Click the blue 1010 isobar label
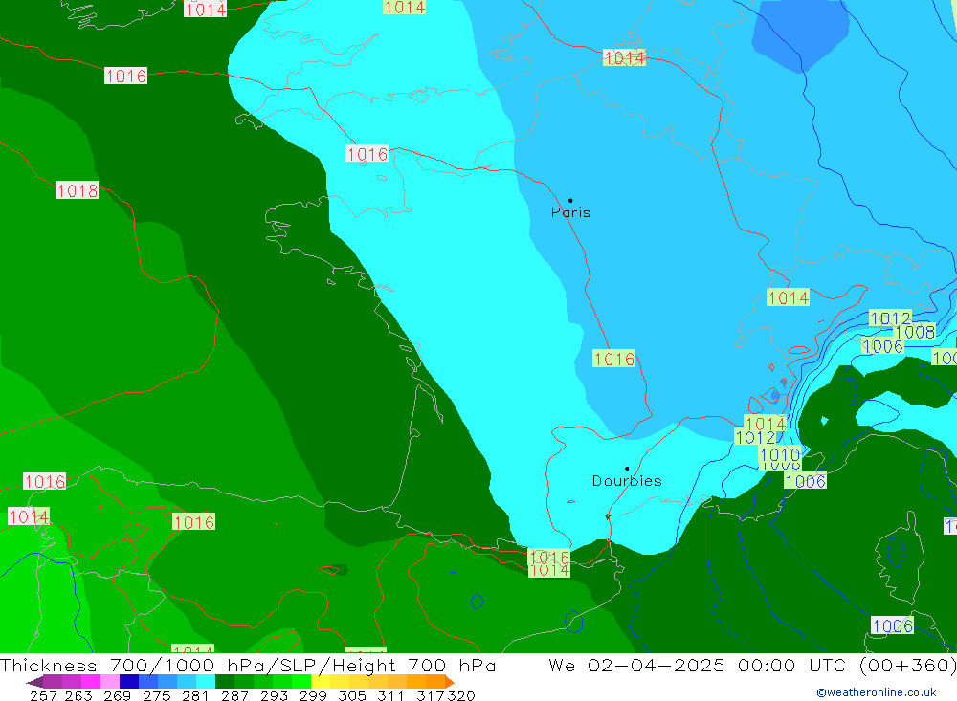The image size is (957, 701). click(x=780, y=454)
